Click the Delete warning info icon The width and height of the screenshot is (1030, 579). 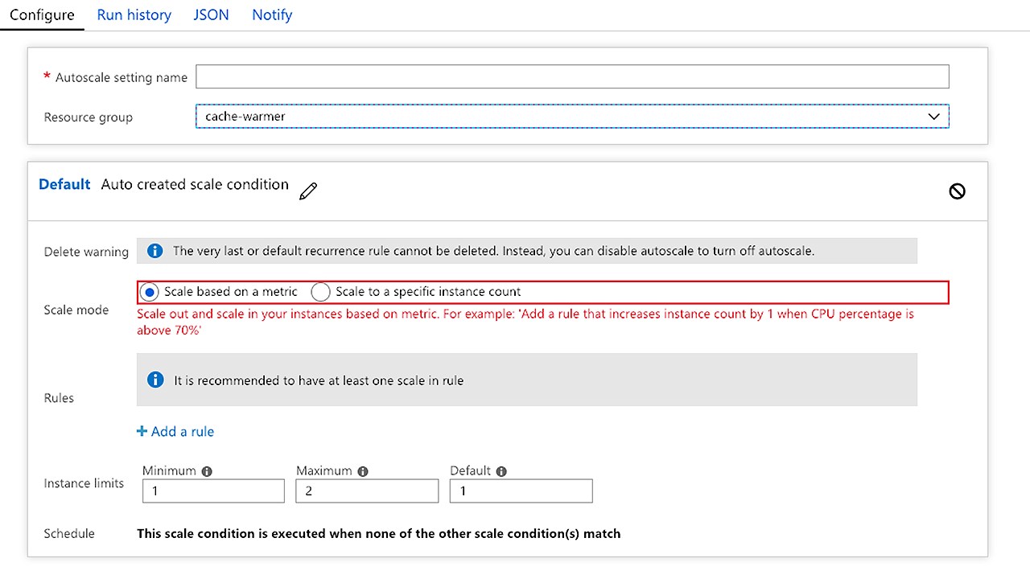[x=155, y=251]
